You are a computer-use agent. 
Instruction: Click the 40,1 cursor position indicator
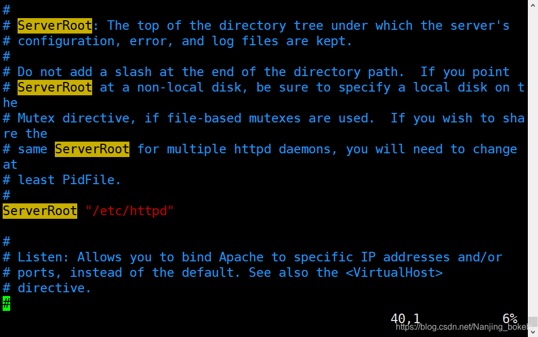[x=405, y=318]
